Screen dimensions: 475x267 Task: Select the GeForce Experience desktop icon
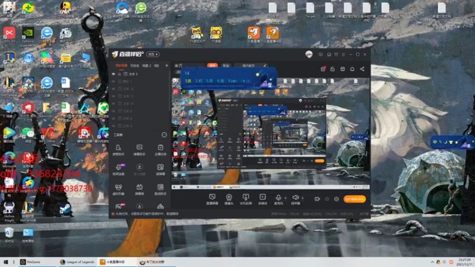pyautogui.click(x=28, y=37)
